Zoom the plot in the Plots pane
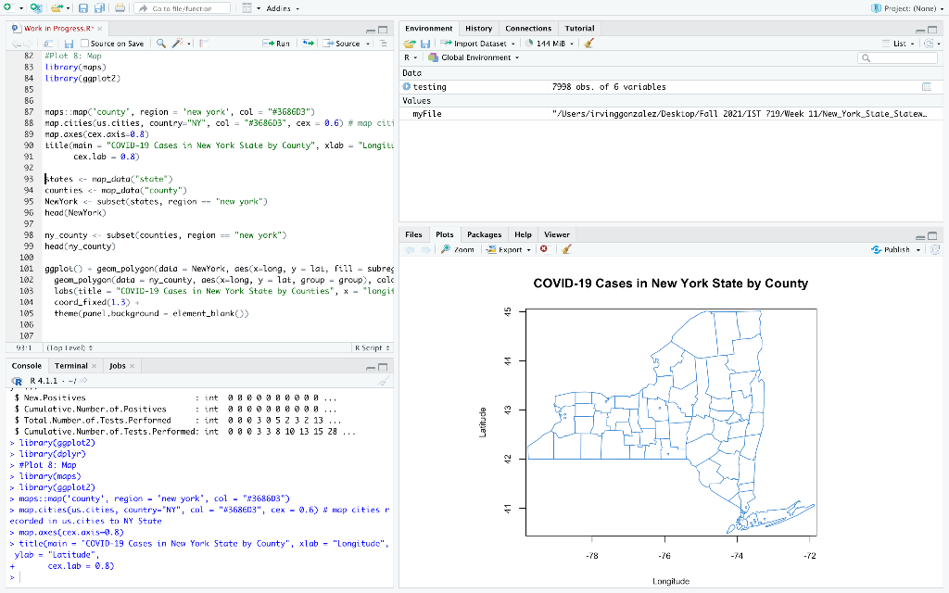The height and width of the screenshot is (593, 949). click(456, 248)
